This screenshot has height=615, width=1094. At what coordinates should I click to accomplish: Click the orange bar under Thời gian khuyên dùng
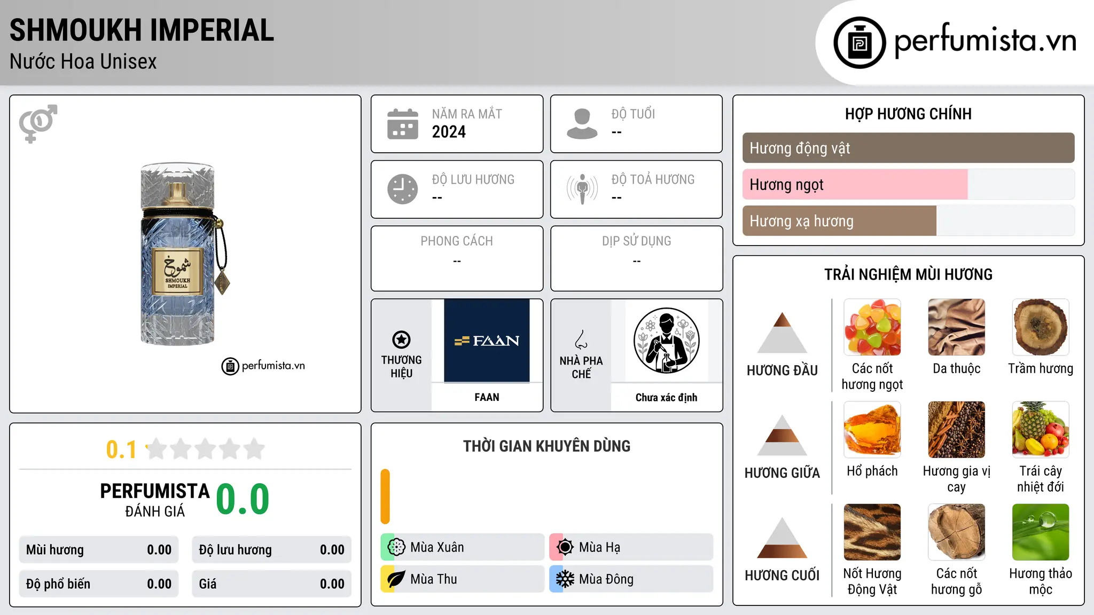tap(385, 496)
